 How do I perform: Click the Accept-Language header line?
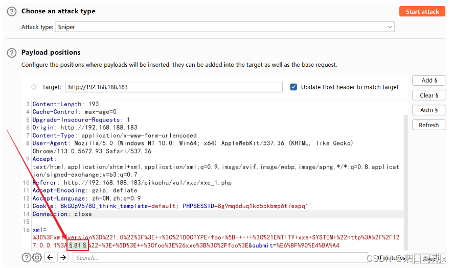click(86, 199)
